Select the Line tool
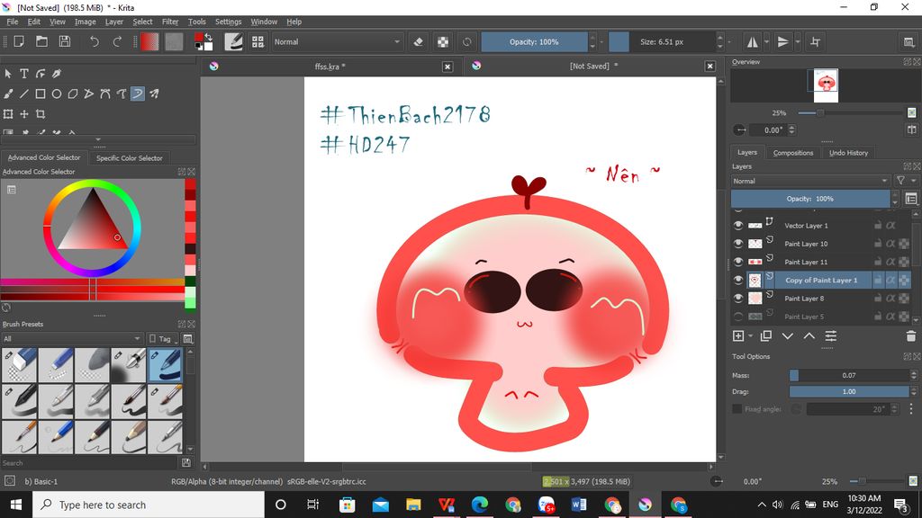The height and width of the screenshot is (518, 922). (x=24, y=94)
